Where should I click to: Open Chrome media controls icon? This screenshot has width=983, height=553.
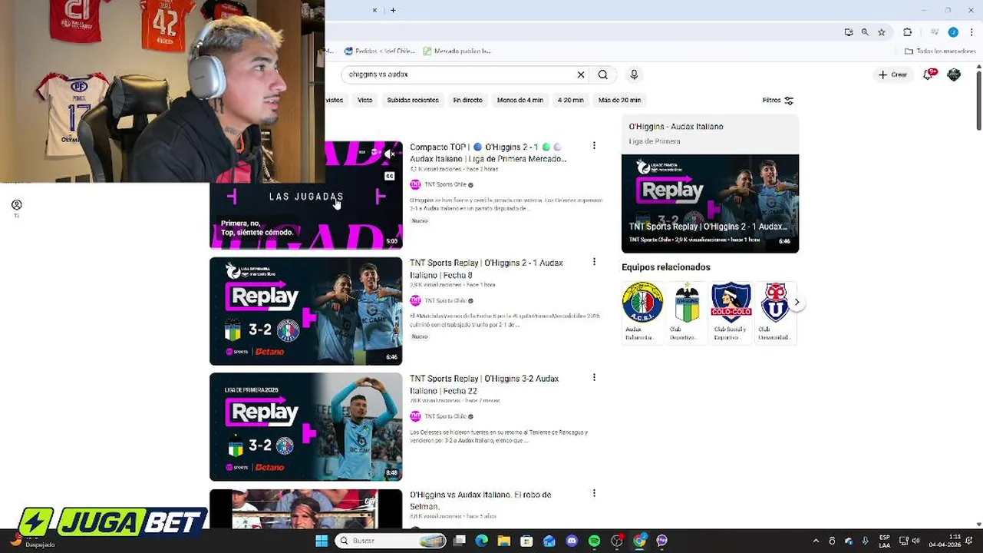(935, 32)
